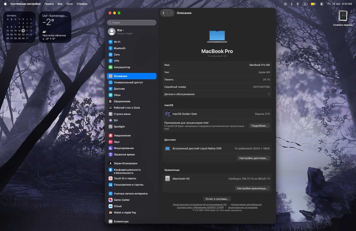Click the battery icon in menu bar
The image size is (356, 231).
tap(313, 4)
